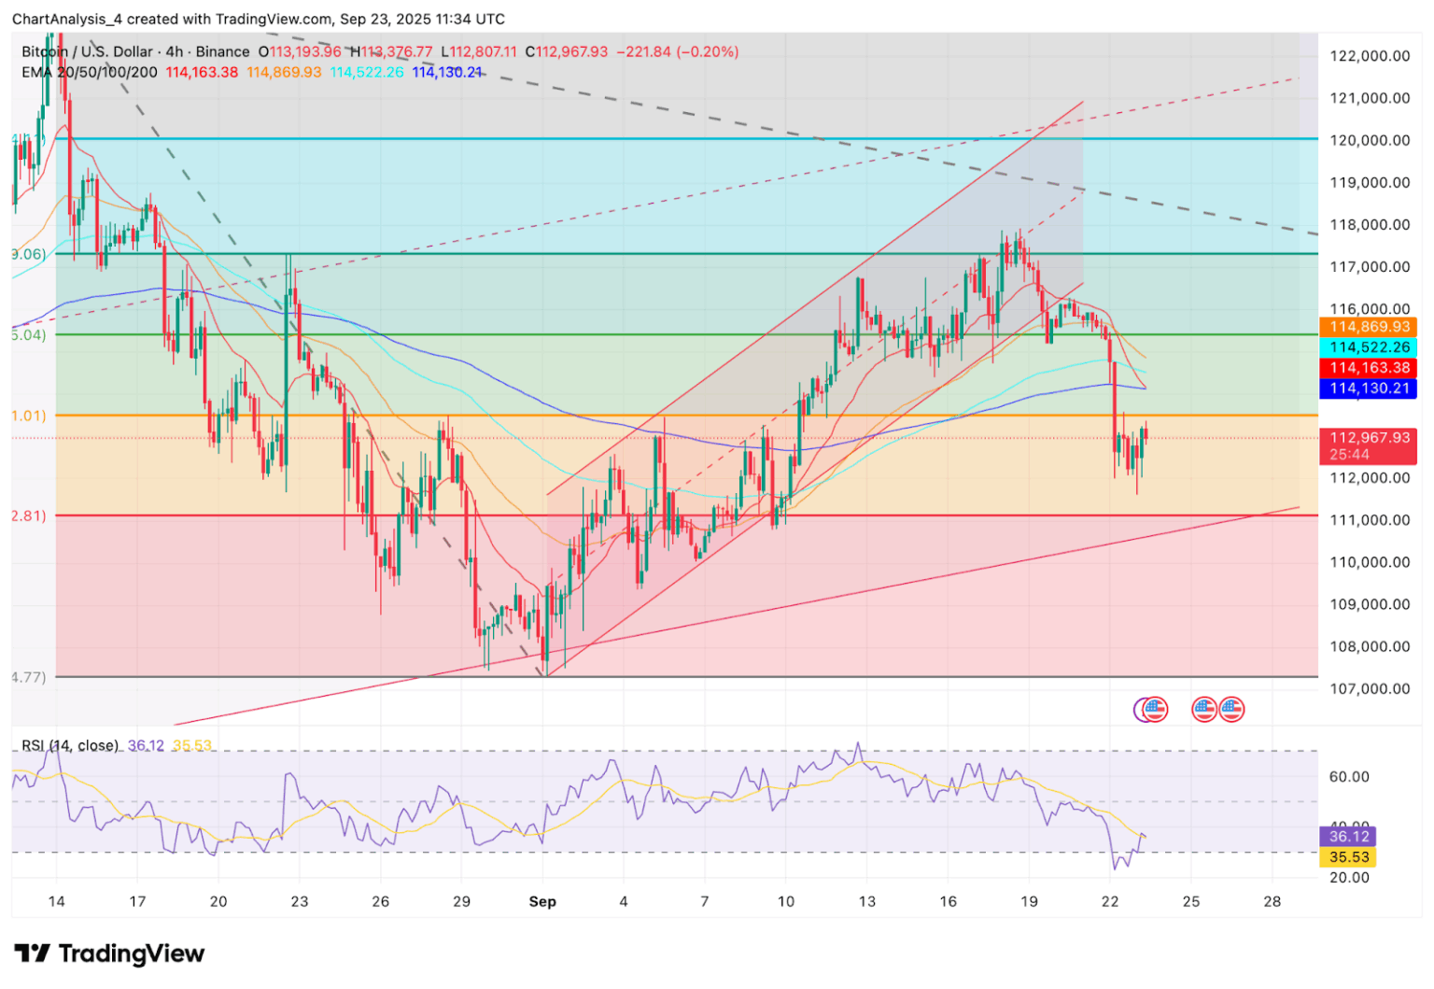This screenshot has width=1434, height=989.
Task: Click the orange EMA price tag 114,869.93
Action: pyautogui.click(x=1369, y=326)
